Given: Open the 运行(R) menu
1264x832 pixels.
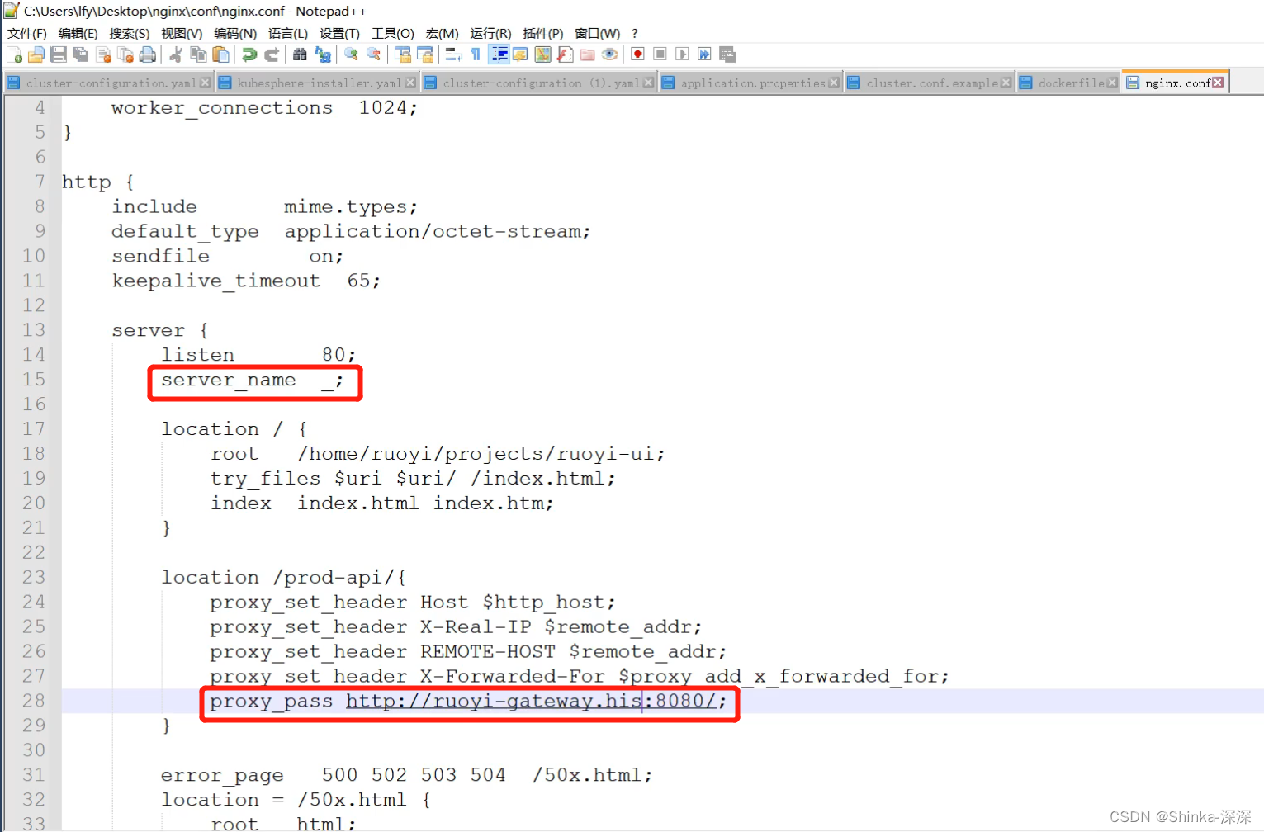Looking at the screenshot, I should [490, 33].
